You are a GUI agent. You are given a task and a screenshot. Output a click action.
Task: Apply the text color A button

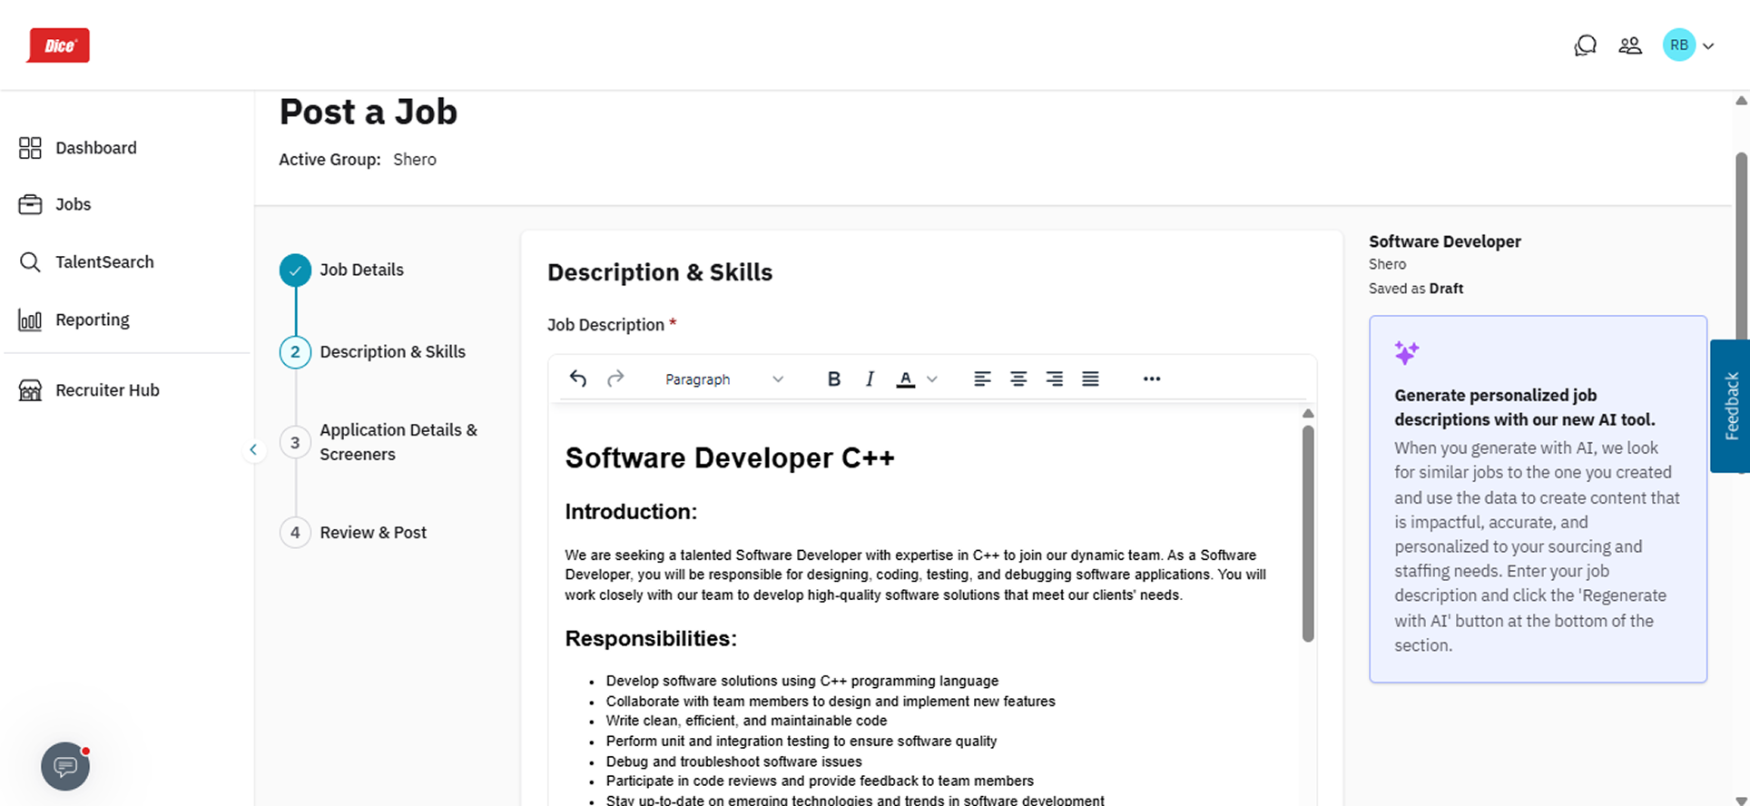(x=905, y=379)
